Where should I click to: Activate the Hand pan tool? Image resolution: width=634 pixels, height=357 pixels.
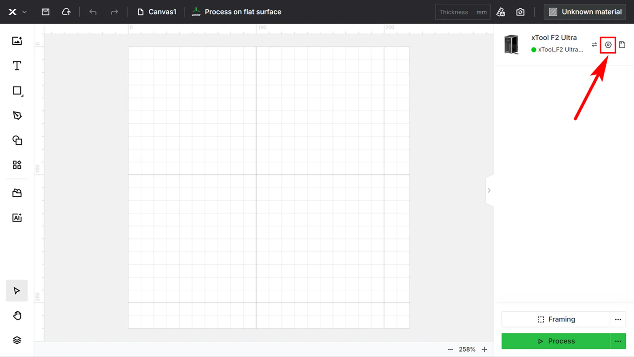click(x=17, y=316)
